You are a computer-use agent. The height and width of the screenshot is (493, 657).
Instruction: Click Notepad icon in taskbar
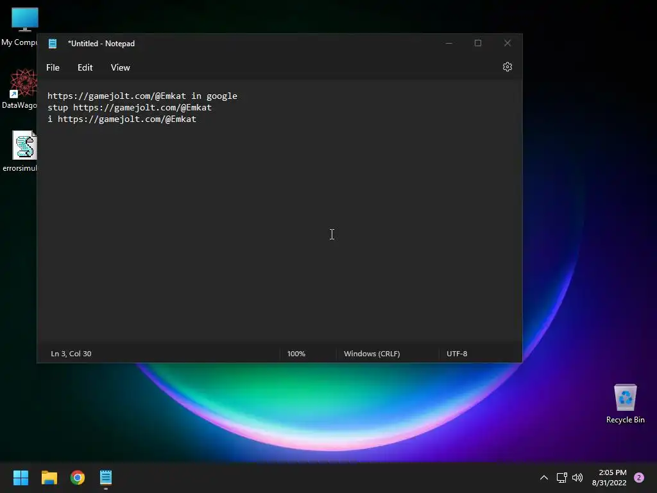[106, 478]
